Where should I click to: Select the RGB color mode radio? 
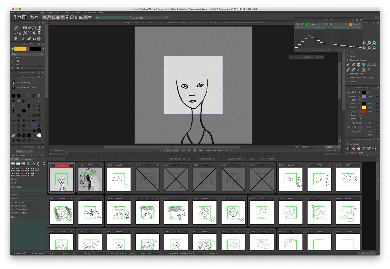tap(13, 58)
